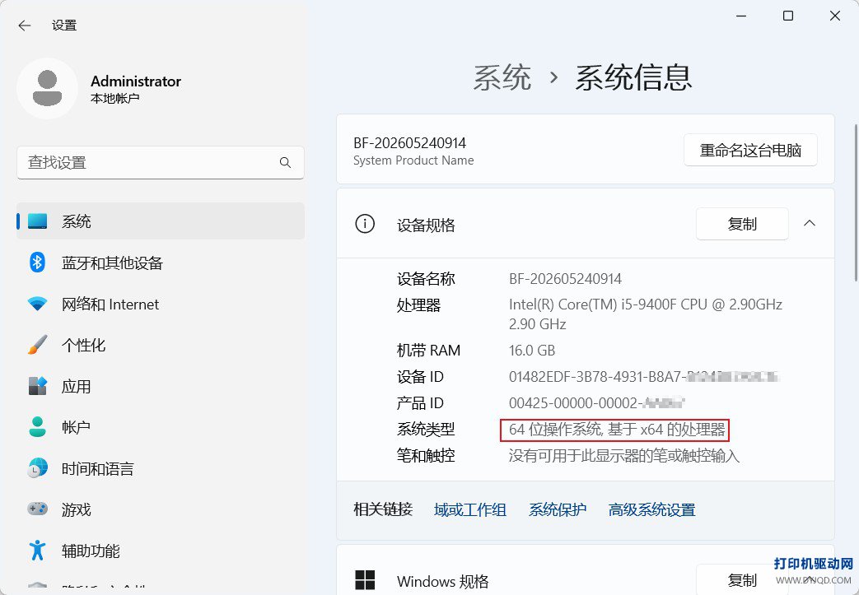
Task: Open the 系统 category in sidebar
Action: (161, 221)
